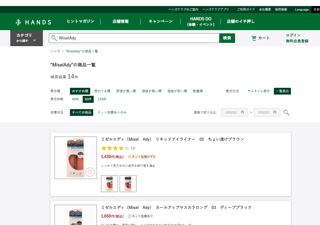Click the maximum price input field

pos(267,112)
